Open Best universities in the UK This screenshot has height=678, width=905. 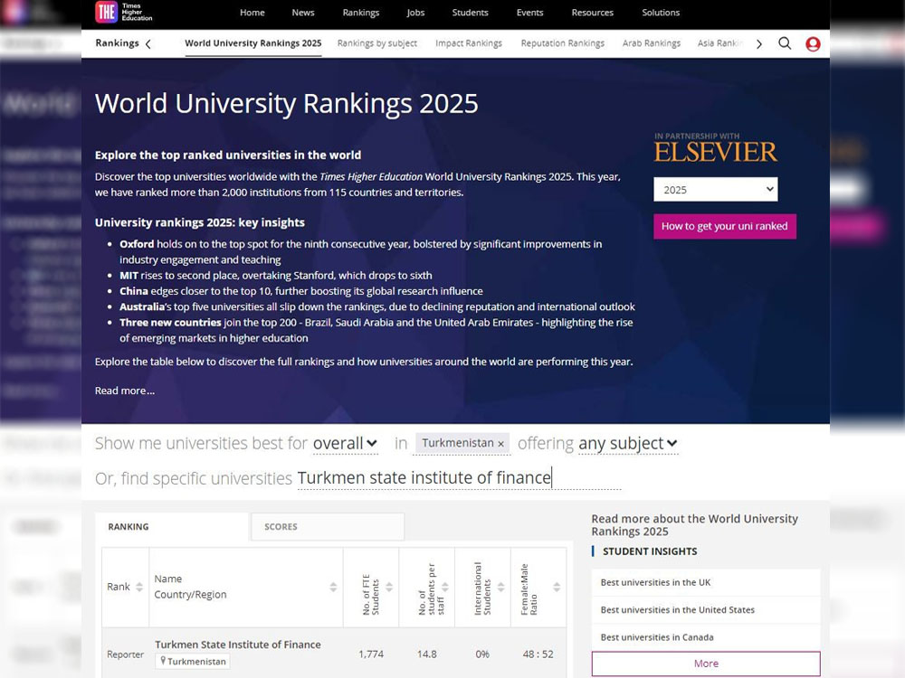coord(655,582)
